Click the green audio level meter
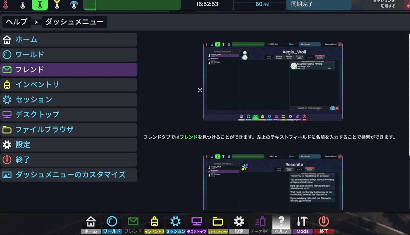Viewport: 410px width, 235px height. 132,5
